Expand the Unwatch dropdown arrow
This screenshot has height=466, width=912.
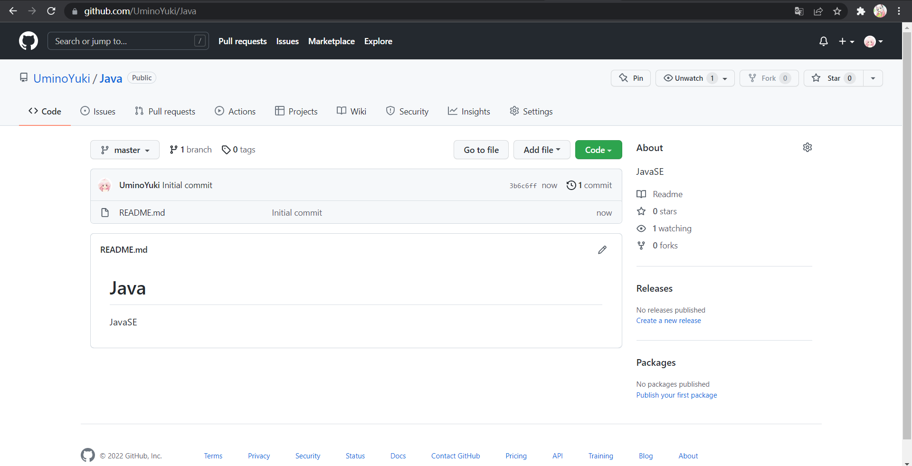(725, 78)
